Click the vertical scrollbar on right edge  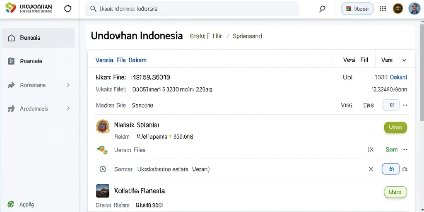tap(422, 73)
